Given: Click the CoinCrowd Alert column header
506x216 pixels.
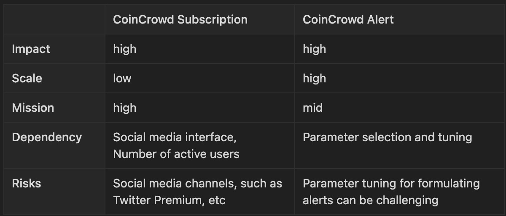Looking at the screenshot, I should [x=348, y=20].
